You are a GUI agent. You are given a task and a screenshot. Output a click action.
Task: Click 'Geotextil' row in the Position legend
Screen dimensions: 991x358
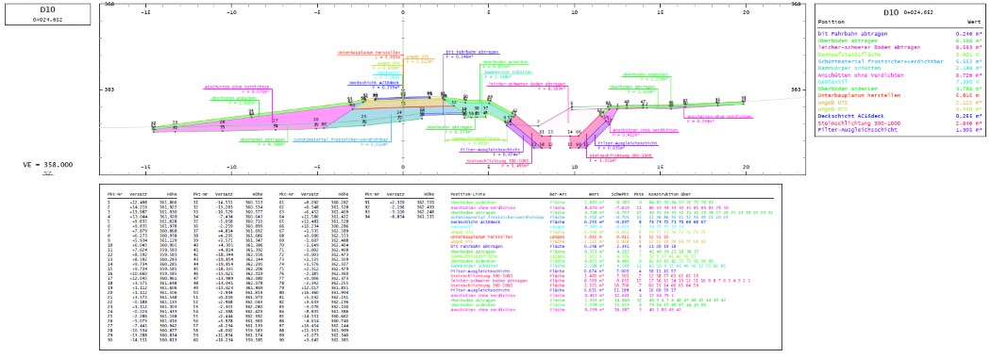832,82
